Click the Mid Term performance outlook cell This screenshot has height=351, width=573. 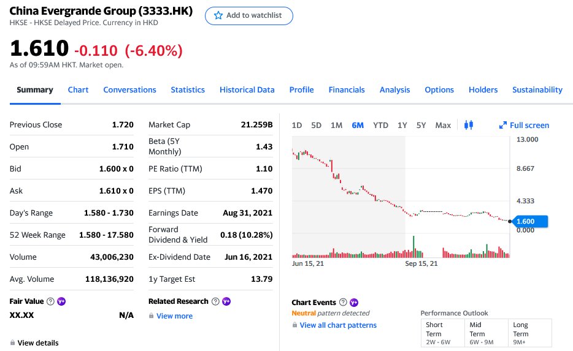[x=486, y=333]
